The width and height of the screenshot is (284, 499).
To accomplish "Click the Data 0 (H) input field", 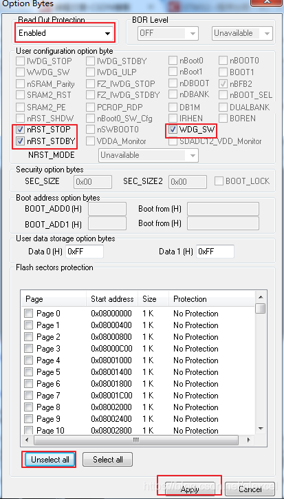I will click(x=85, y=252).
